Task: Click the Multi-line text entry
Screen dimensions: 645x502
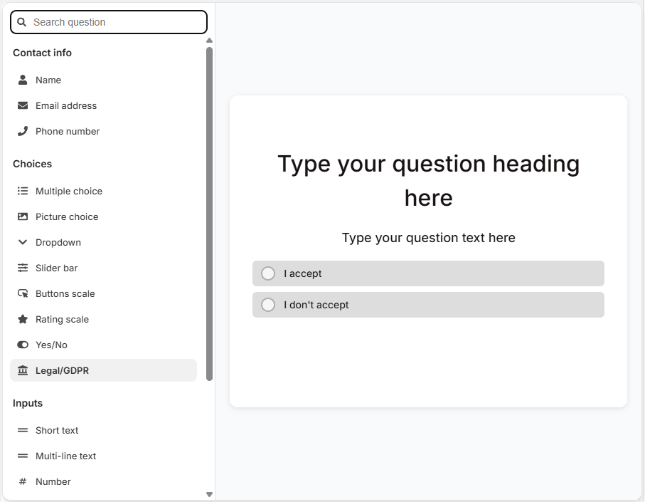Action: (x=67, y=456)
